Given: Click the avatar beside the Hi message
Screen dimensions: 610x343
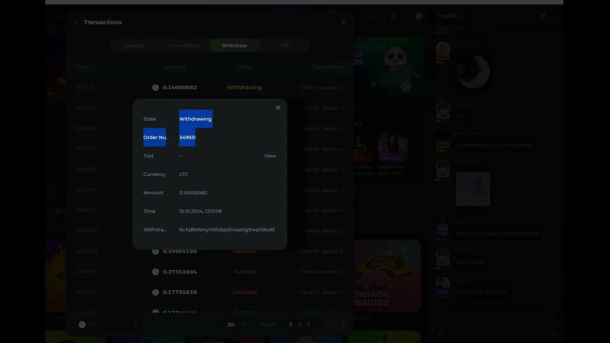Looking at the screenshot, I should [443, 108].
